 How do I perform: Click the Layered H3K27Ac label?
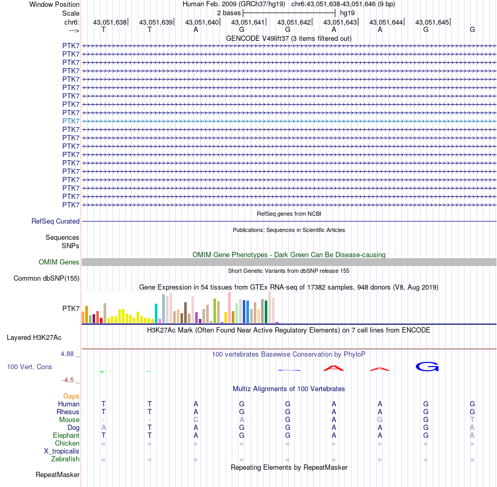34,338
